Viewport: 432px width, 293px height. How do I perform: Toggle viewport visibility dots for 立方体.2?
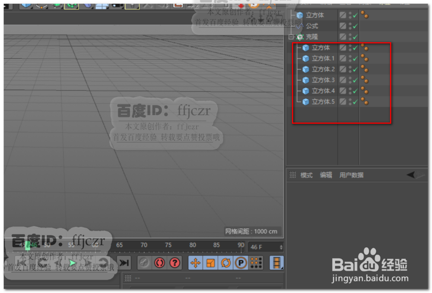click(x=350, y=69)
